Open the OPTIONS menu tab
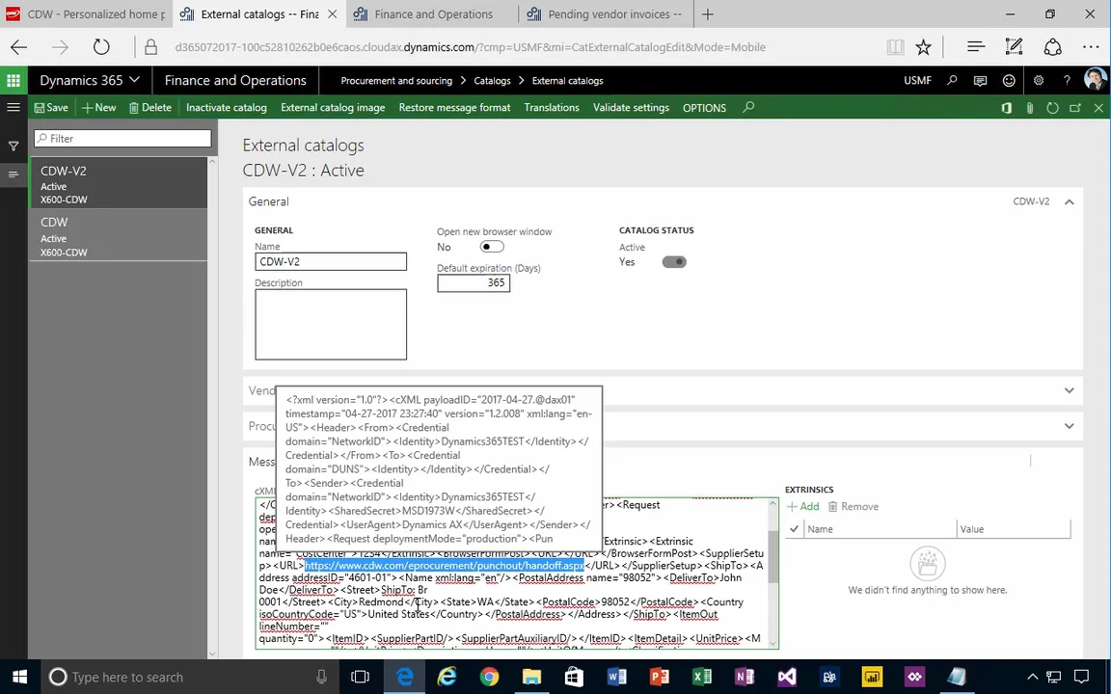Screen dimensions: 1111x694 click(704, 108)
